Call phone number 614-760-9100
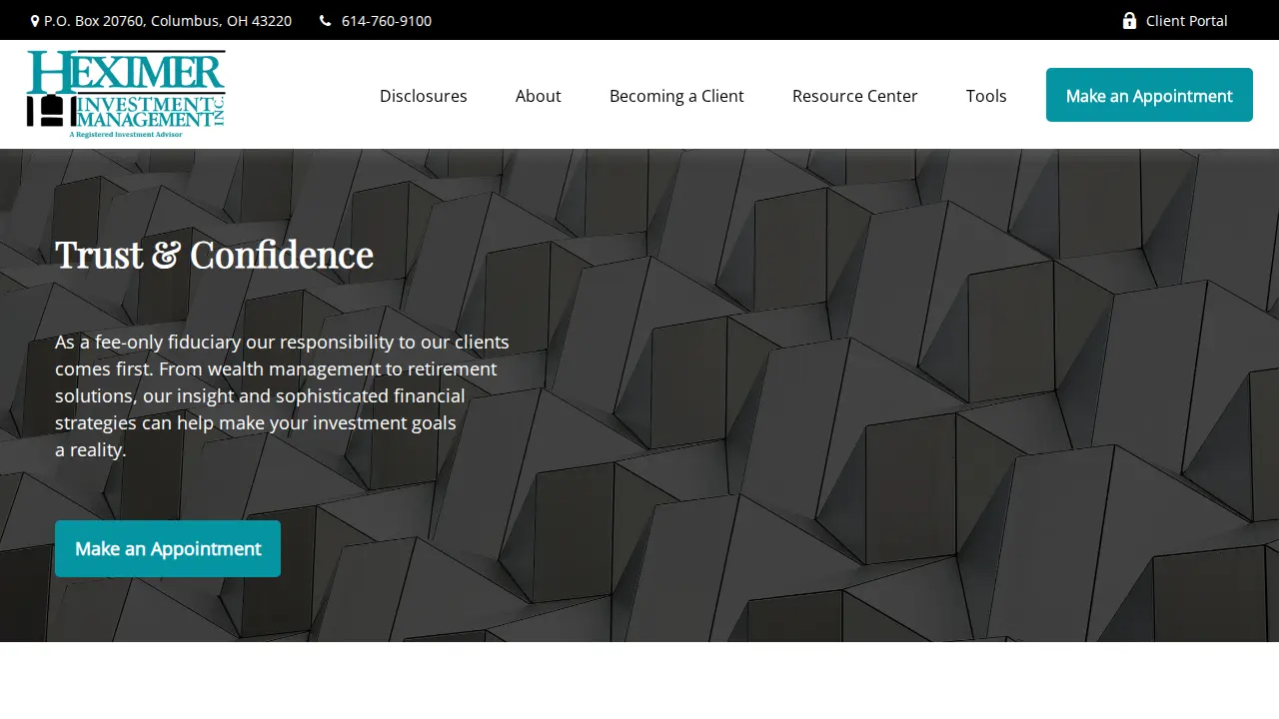The height and width of the screenshot is (719, 1279). tap(387, 21)
